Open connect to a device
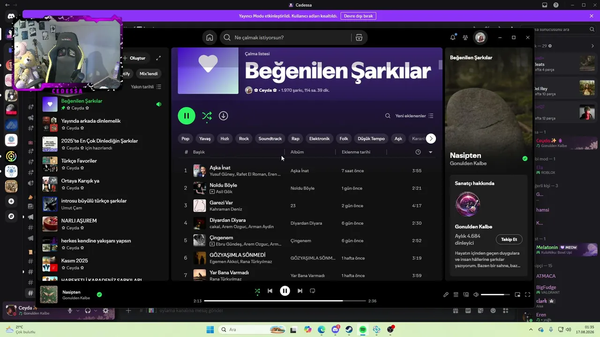Screen dimensions: 600x337 (x=466, y=294)
